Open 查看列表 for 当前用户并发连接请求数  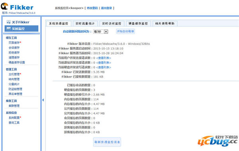tap(104, 58)
